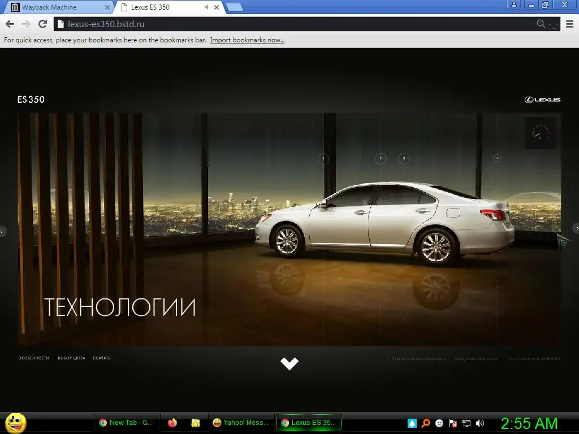The image size is (579, 434).
Task: Click the zoom-out magnifier icon in address bar
Action: click(541, 24)
